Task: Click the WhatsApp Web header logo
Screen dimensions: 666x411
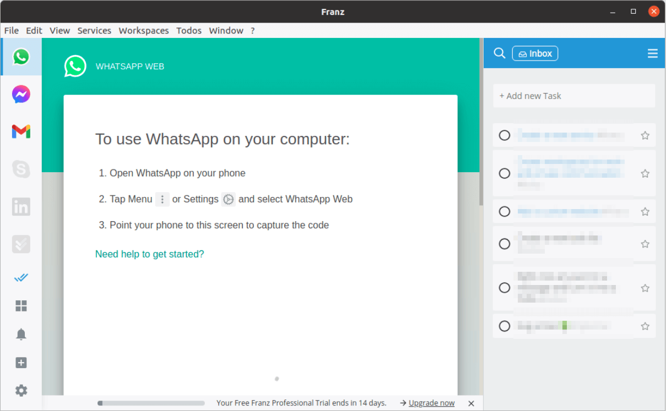Action: [75, 66]
